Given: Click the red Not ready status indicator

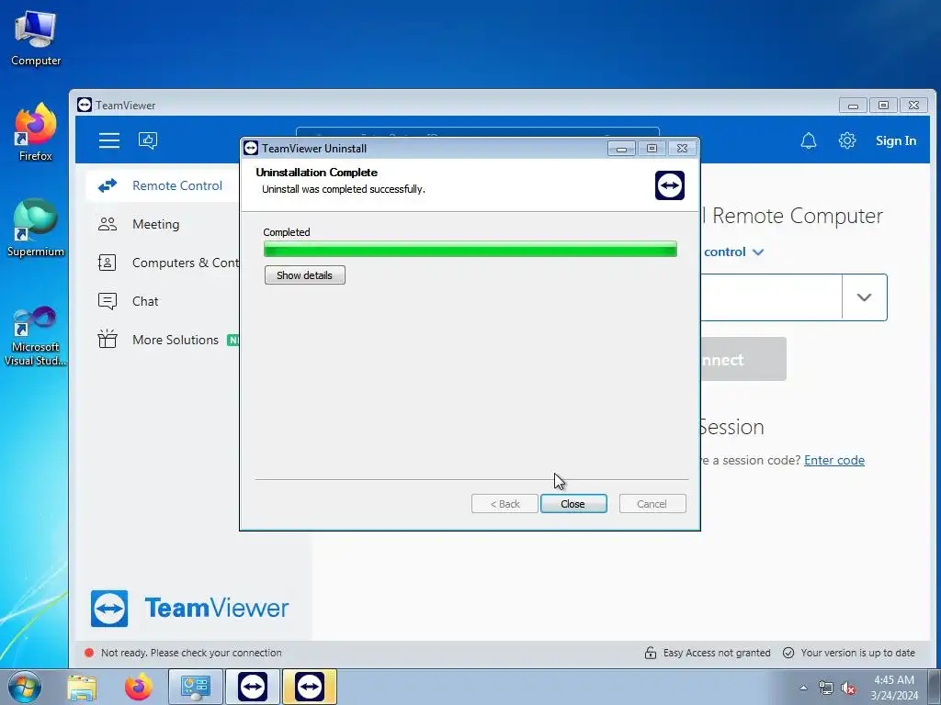Looking at the screenshot, I should point(89,653).
